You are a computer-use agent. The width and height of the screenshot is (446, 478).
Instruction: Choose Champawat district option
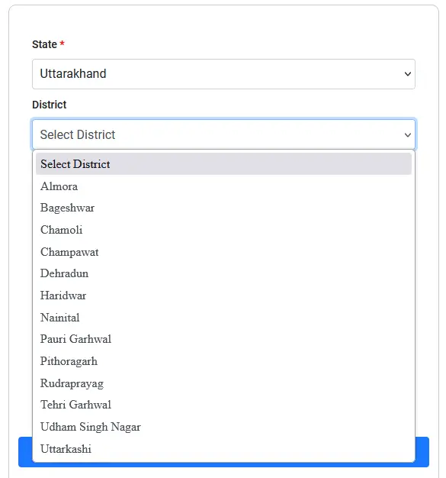pos(223,252)
